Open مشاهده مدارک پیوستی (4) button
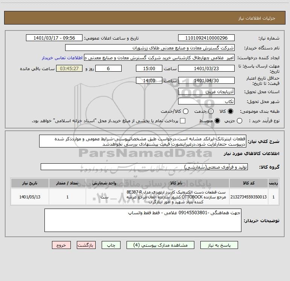Screen dimensions: 290x281 (x=160, y=245)
